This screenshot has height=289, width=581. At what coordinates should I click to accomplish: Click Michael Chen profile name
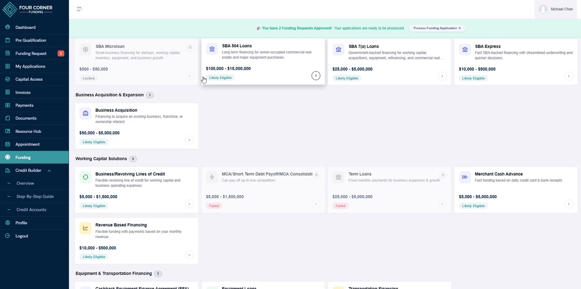pyautogui.click(x=562, y=9)
